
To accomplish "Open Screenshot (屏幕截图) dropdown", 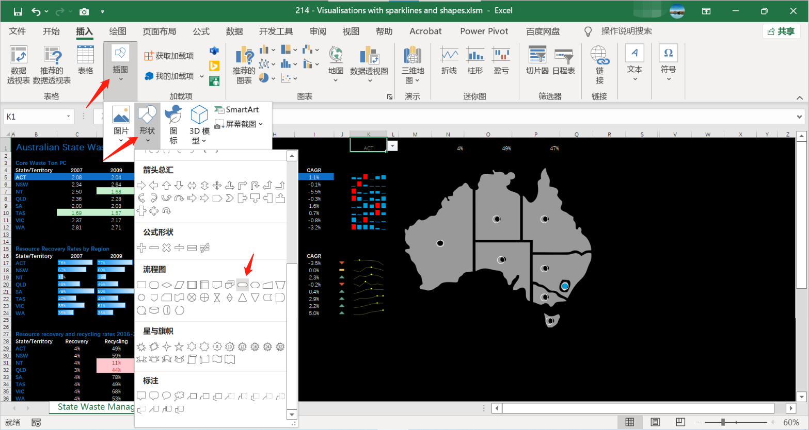I will pos(239,124).
